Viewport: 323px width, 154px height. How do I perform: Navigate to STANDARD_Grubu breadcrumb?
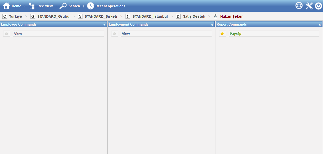[x=53, y=16]
